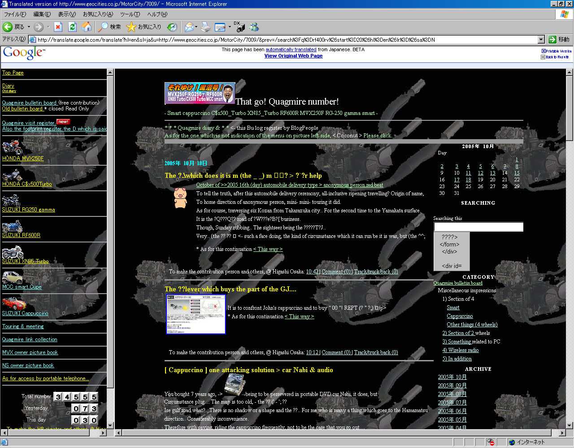
Task: Go to the Home page icon
Action: click(87, 27)
